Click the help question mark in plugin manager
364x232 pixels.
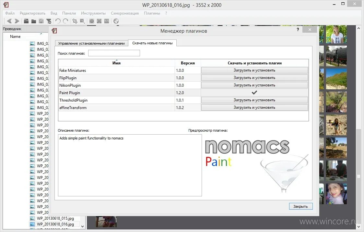[x=298, y=29]
